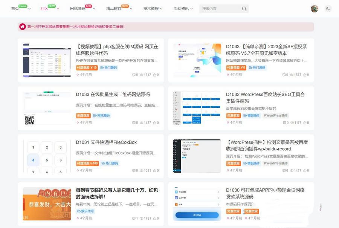Toggle dark mode with the moon icon
The height and width of the screenshot is (228, 339).
328,8
